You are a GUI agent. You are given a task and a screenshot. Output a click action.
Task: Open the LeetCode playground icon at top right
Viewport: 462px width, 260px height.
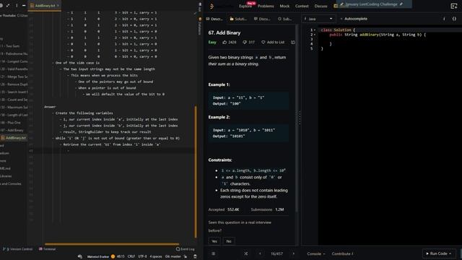pos(454,6)
